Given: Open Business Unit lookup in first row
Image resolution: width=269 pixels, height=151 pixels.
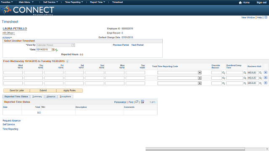Looking at the screenshot, I should (x=261, y=73).
